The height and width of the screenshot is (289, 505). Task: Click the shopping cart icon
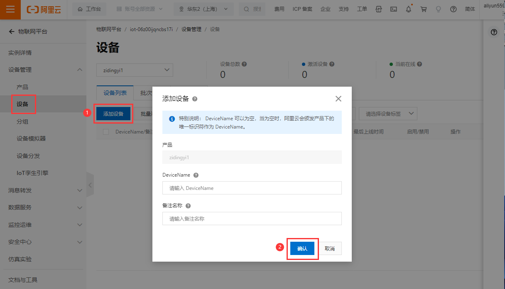(x=424, y=9)
